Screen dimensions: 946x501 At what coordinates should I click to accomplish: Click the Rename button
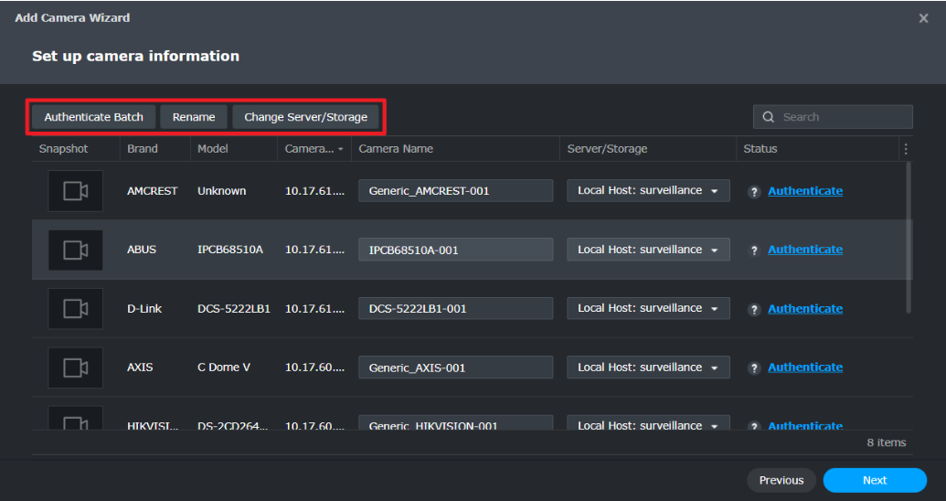[194, 117]
